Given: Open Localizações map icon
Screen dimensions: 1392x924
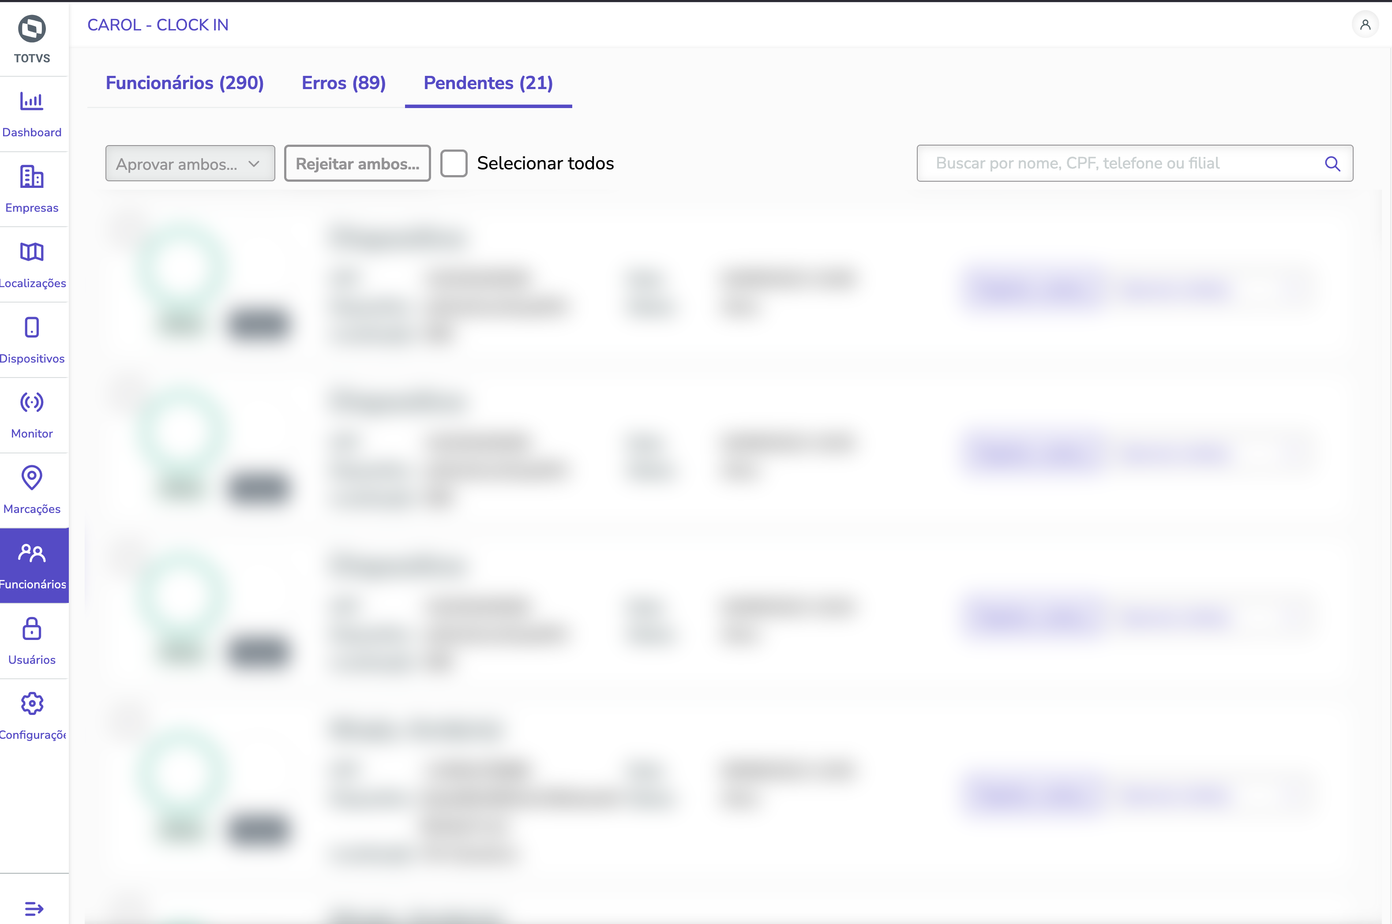Looking at the screenshot, I should (32, 252).
